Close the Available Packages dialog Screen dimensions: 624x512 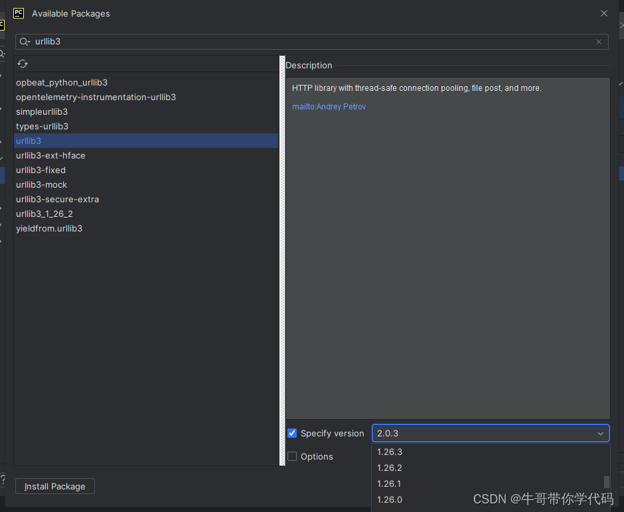click(x=603, y=13)
